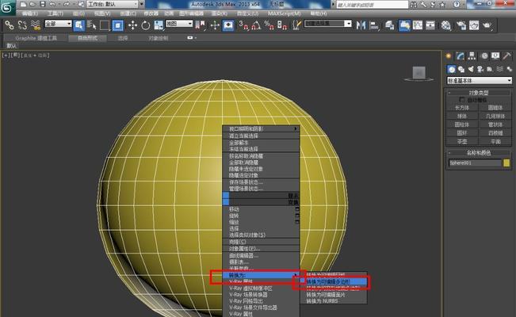Toggle the AutoGrid checkbox under 对象类型
Image resolution: width=516 pixels, height=317 pixels.
click(x=462, y=100)
